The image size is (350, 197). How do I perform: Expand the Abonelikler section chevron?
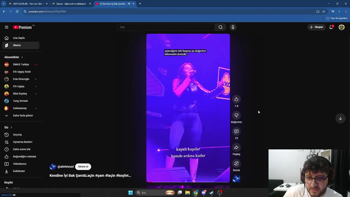click(22, 57)
